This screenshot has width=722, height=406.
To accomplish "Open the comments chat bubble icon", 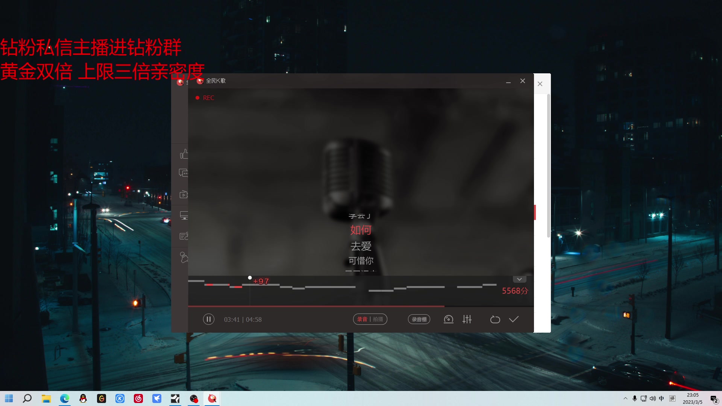I will point(184,173).
